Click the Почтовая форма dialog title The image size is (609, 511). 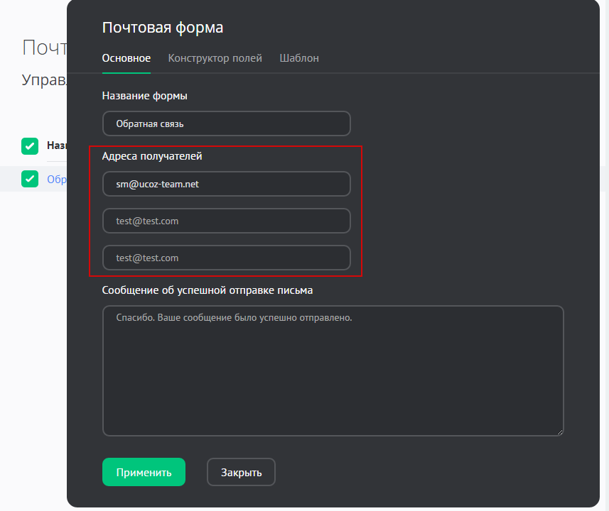coord(163,28)
